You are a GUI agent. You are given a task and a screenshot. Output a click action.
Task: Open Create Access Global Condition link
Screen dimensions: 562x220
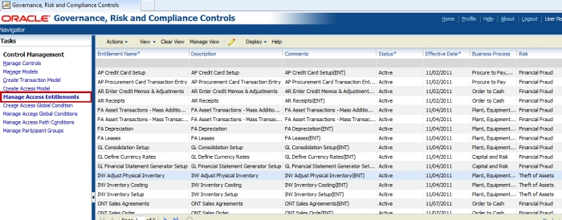[x=38, y=105]
